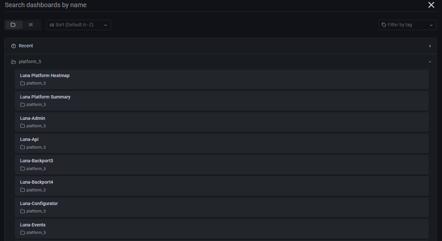Click the sort icon beside Sort label
Screen dimensions: 442x241
(52, 25)
